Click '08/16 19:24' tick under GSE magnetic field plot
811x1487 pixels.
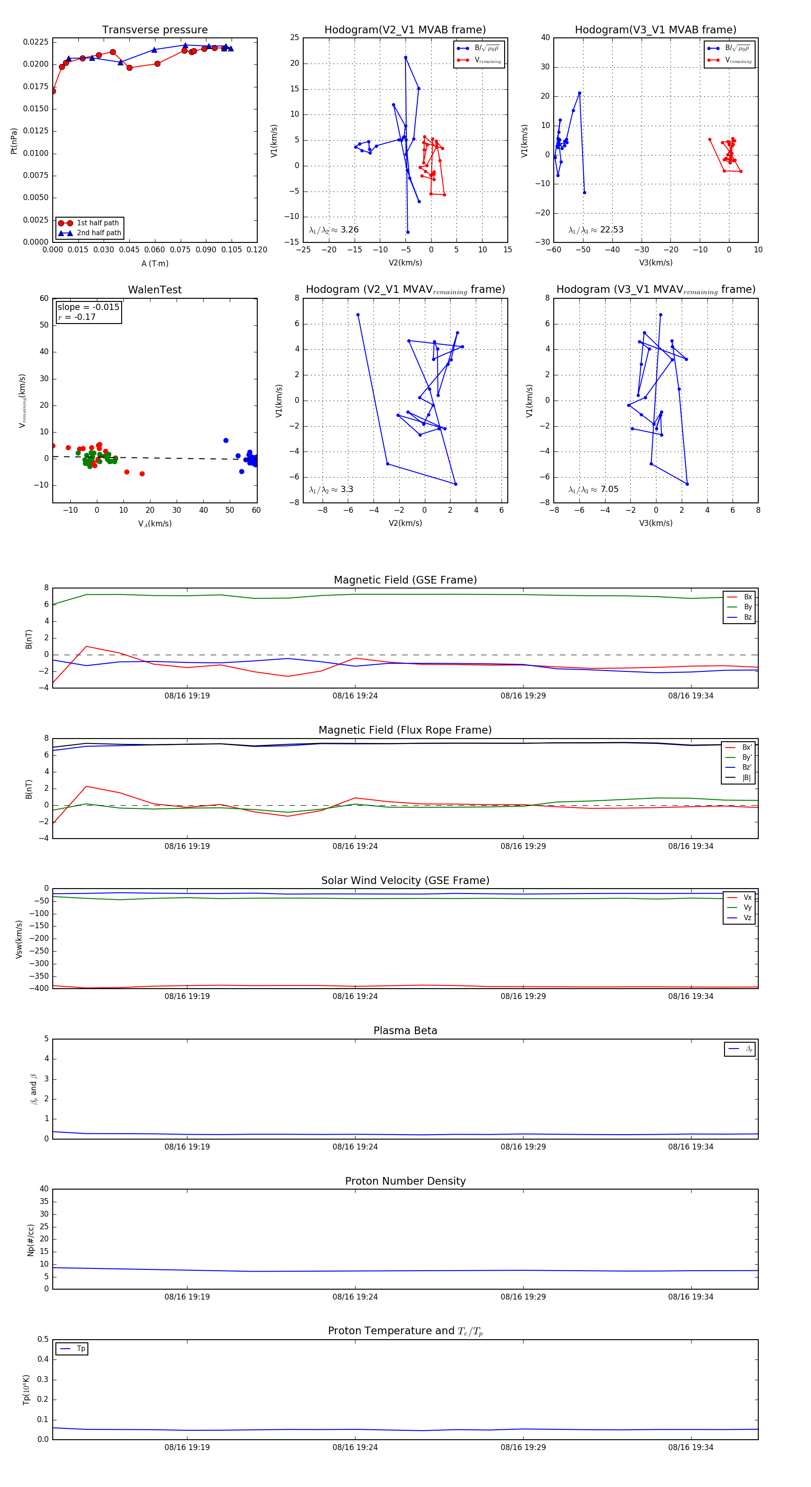pos(355,696)
